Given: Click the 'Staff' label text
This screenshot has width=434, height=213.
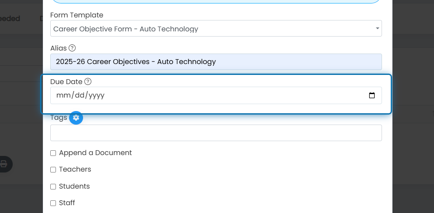Looking at the screenshot, I should [67, 203].
